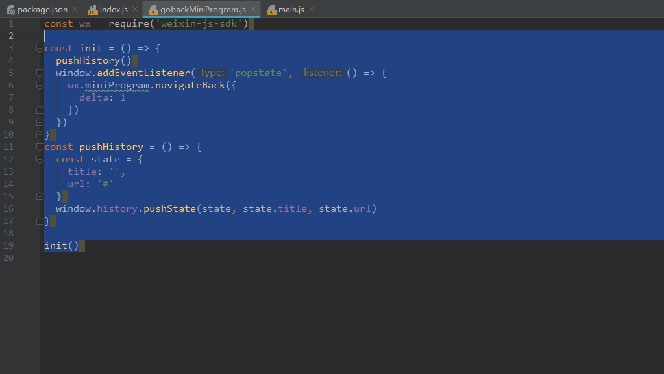Click line number 20 in gutter
This screenshot has width=664, height=374.
(8, 258)
